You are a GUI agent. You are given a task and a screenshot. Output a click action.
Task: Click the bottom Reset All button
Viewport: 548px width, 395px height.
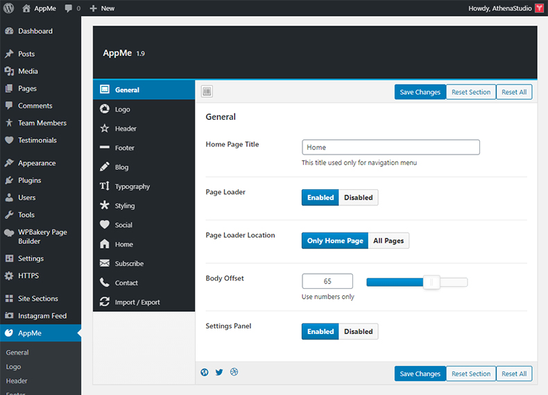tap(514, 374)
